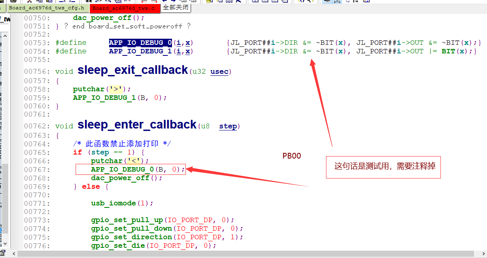Click the comment 此函数禁止添加打印

point(122,144)
